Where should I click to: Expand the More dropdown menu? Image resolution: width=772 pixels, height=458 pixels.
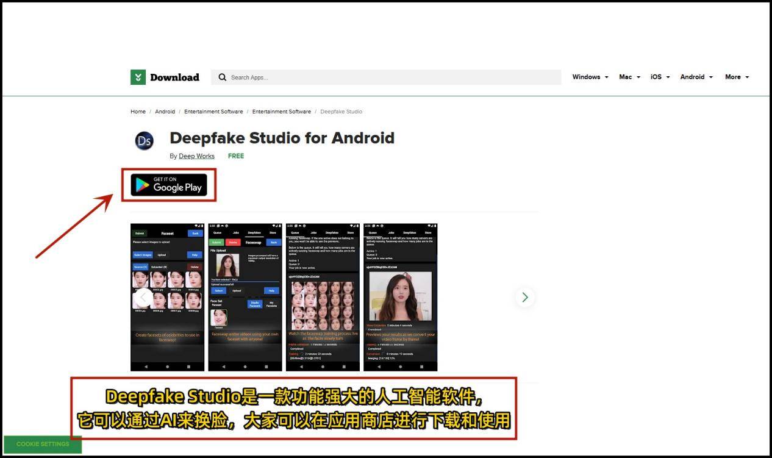point(737,77)
